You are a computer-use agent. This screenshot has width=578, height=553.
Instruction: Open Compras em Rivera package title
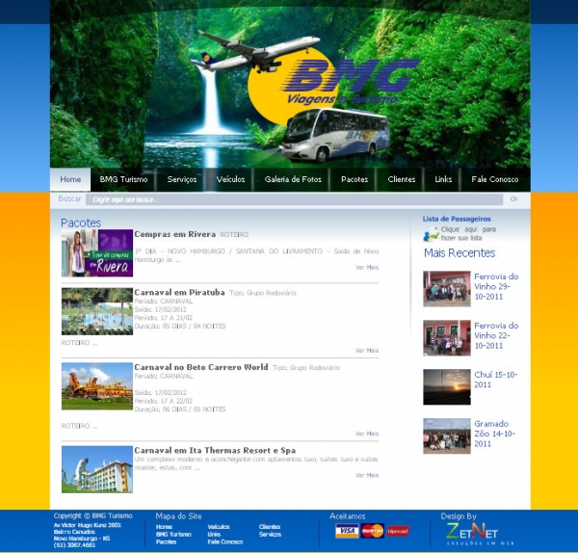coord(174,234)
